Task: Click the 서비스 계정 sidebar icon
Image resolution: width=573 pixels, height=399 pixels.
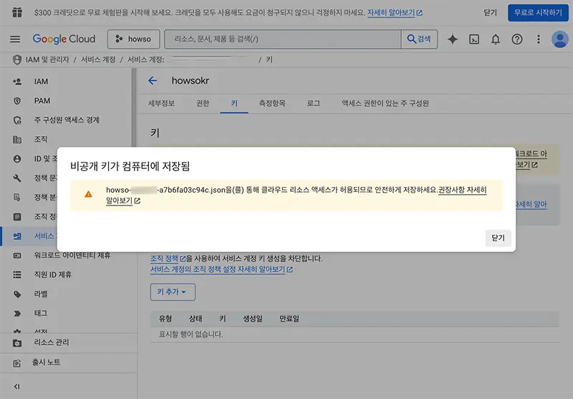Action: (x=17, y=236)
